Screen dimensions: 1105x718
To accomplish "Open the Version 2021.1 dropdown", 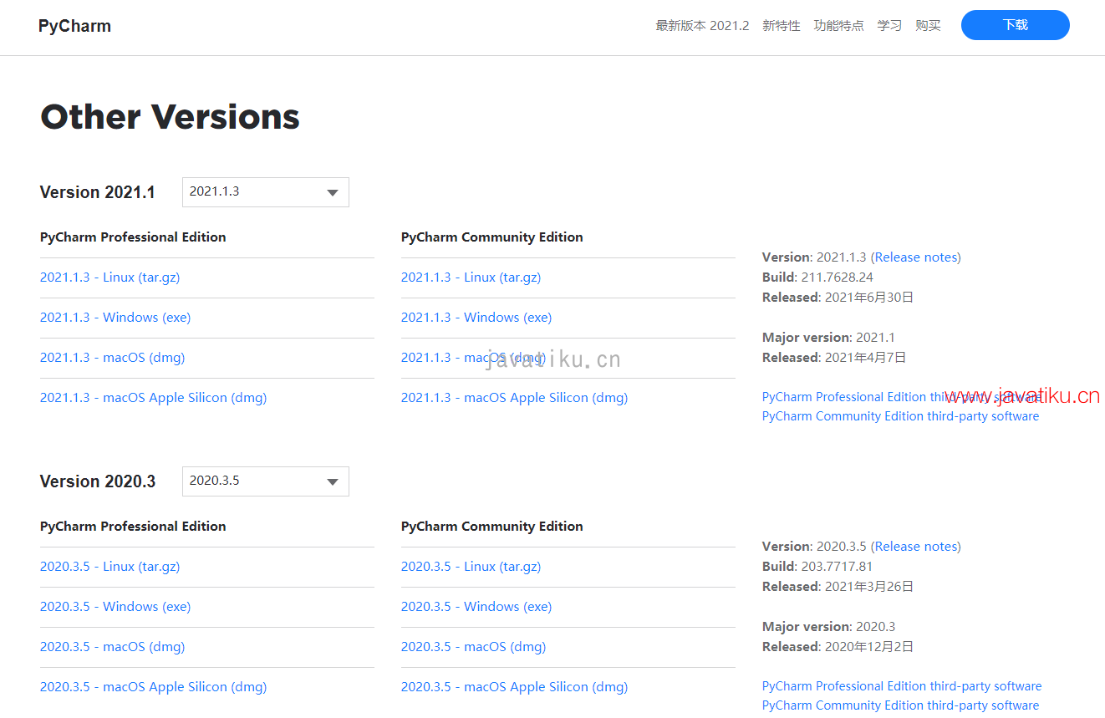I will click(x=265, y=192).
